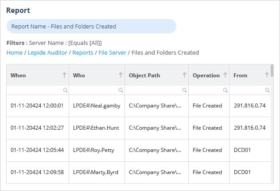This screenshot has height=191, width=280.
Task: Sort by the From column arrow
Action: tap(267, 75)
